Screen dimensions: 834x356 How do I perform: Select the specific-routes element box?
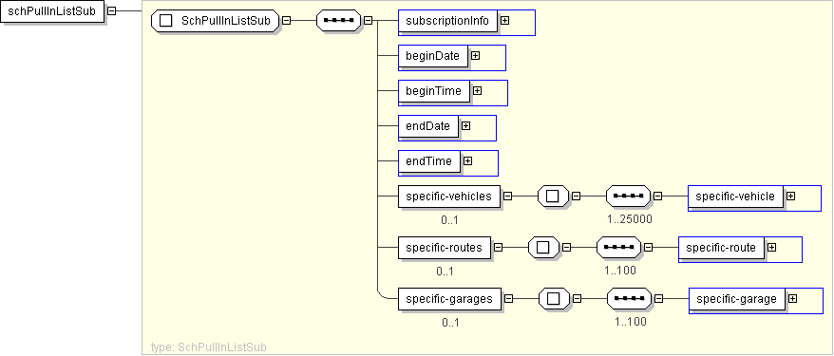445,248
